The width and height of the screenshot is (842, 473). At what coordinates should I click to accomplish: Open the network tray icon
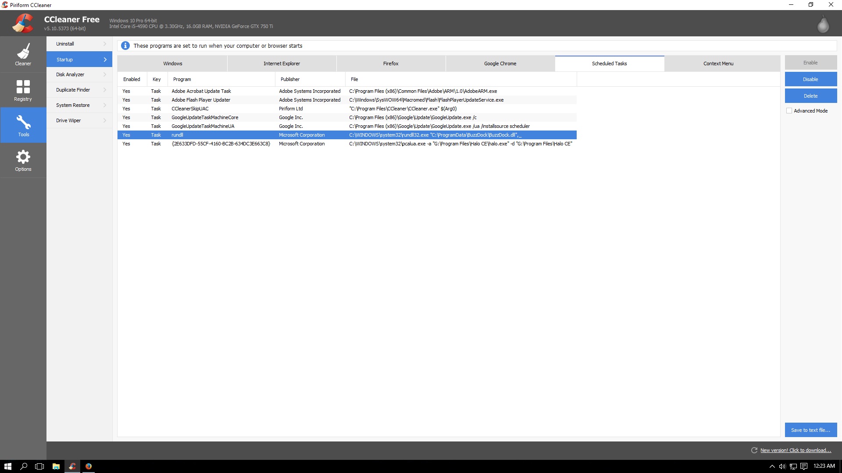click(x=793, y=466)
